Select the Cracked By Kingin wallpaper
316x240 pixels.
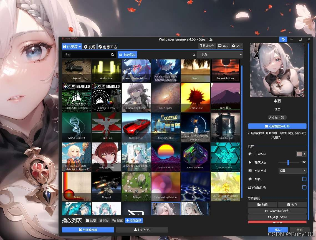[136, 97]
